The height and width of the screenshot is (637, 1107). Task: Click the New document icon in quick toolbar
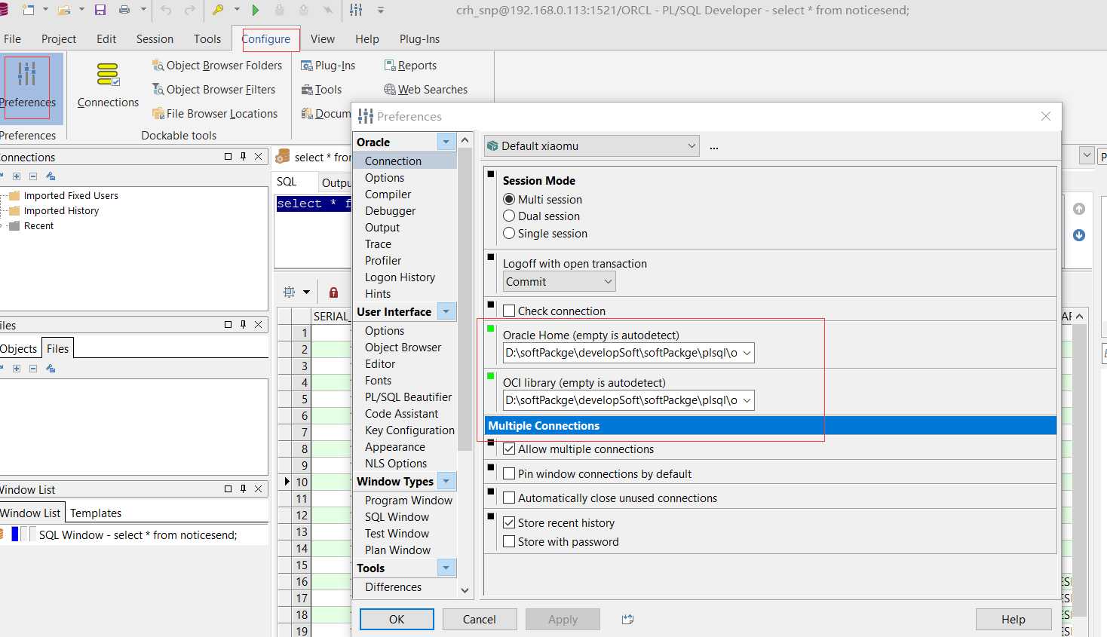pyautogui.click(x=29, y=10)
